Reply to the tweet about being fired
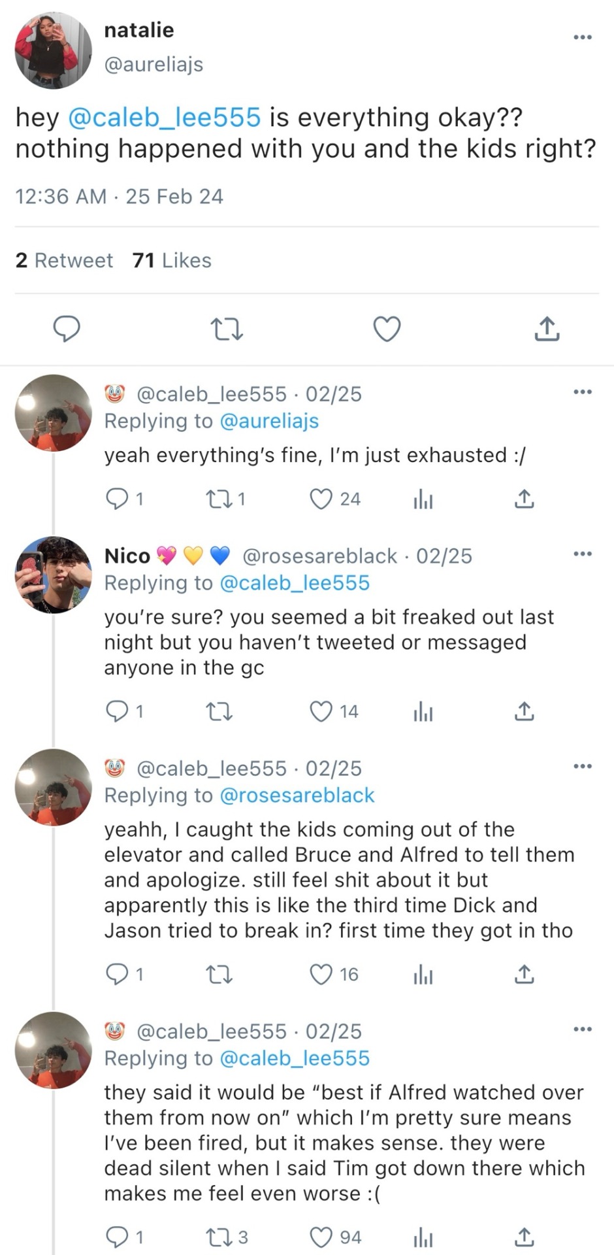 coord(117,1237)
